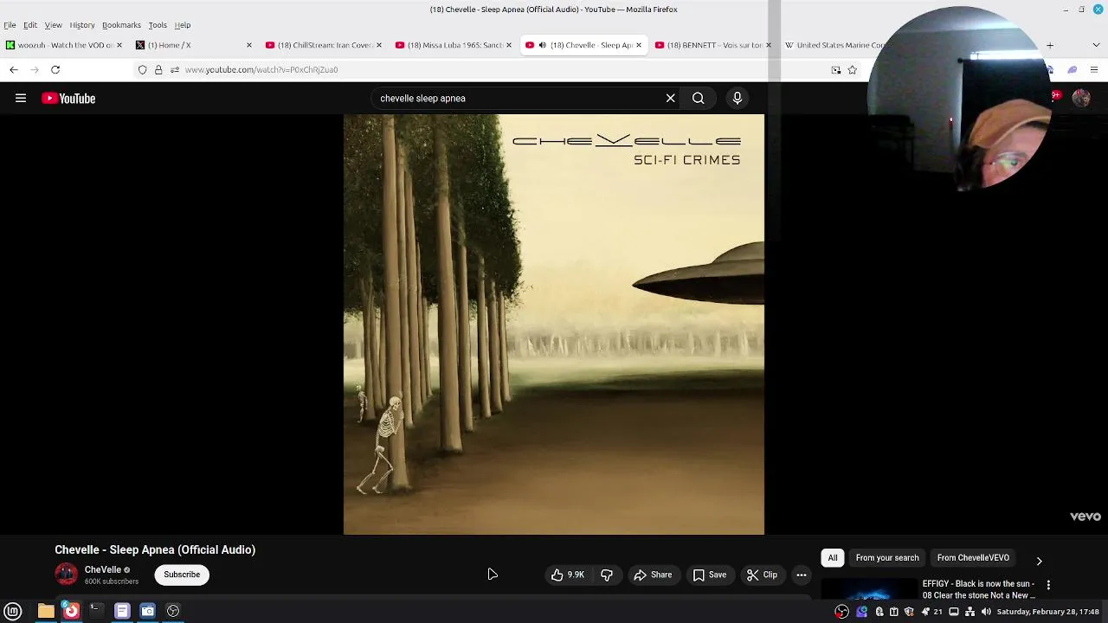Close the '(1) Home / X' tab
This screenshot has height=623, width=1108.
click(x=249, y=45)
